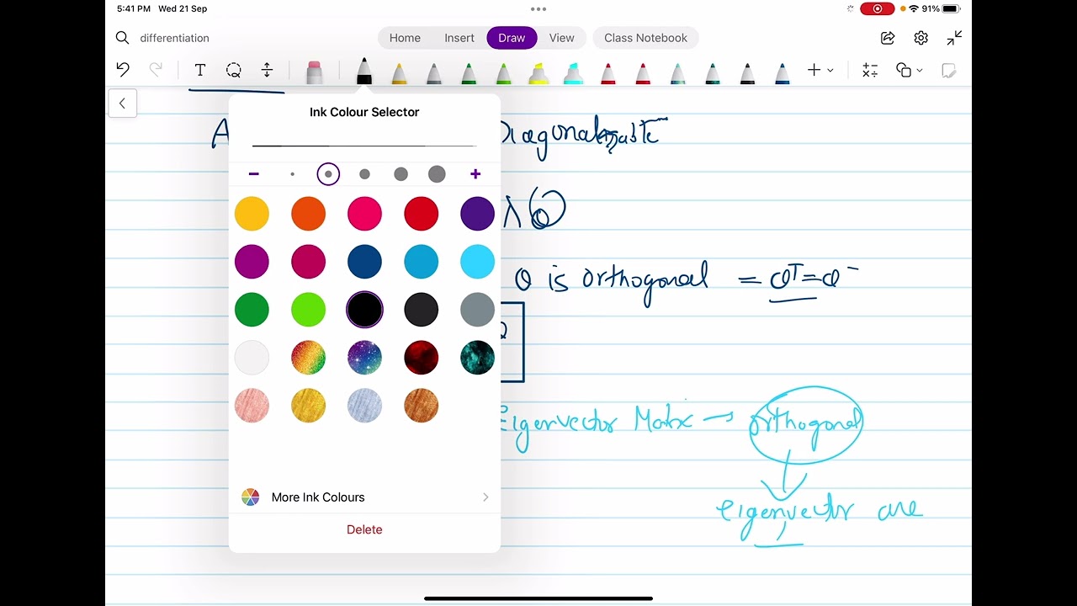Tap the active Draw tab

point(512,38)
